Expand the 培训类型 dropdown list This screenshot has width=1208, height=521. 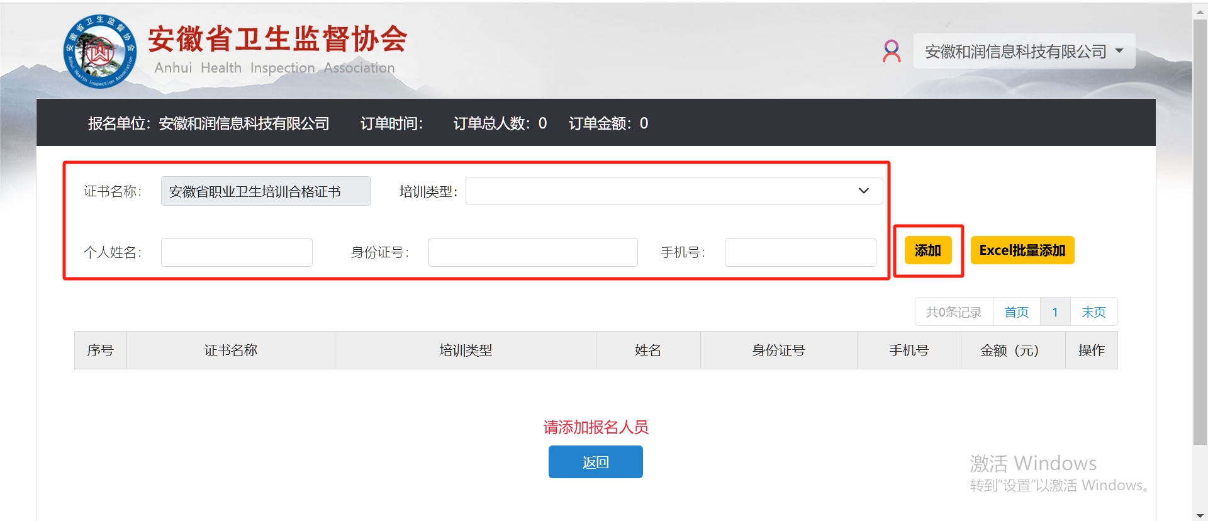(x=673, y=191)
